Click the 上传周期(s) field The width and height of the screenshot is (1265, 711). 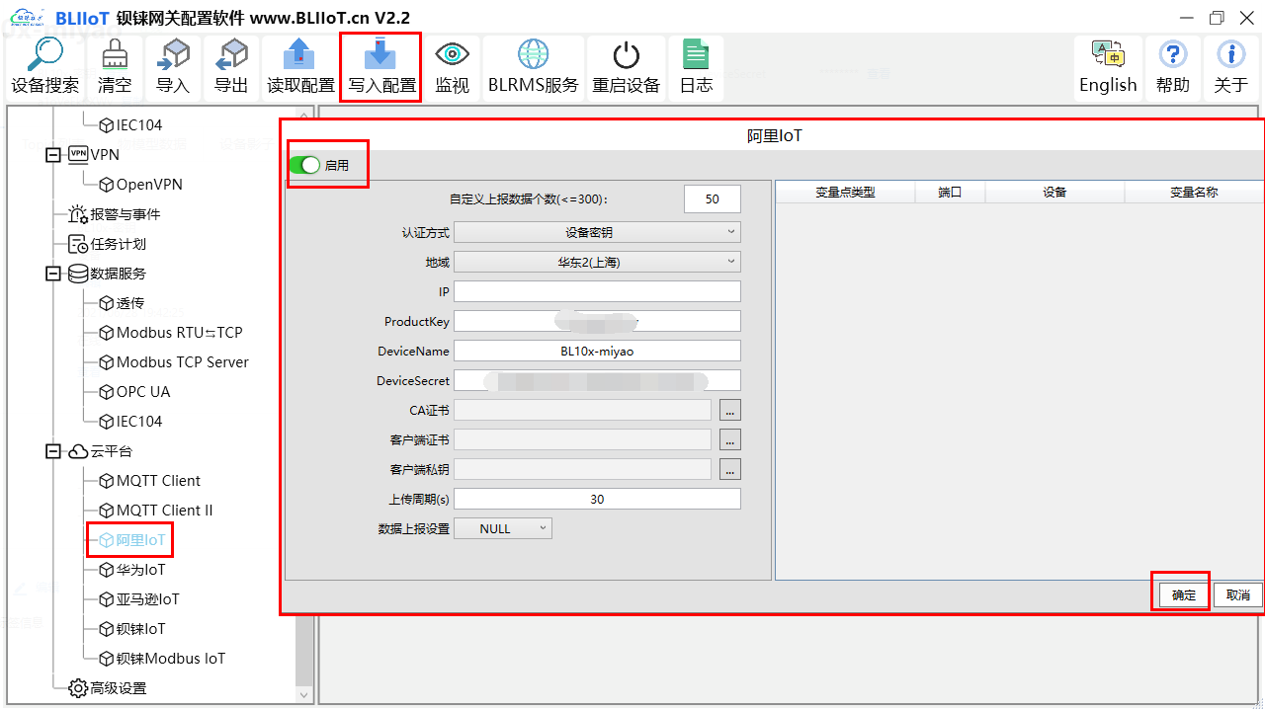coord(597,499)
